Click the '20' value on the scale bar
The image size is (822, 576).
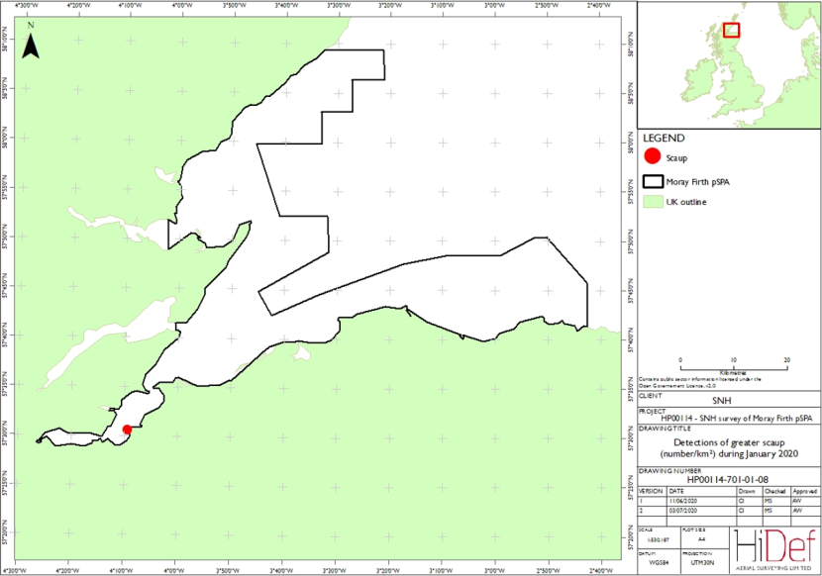787,360
